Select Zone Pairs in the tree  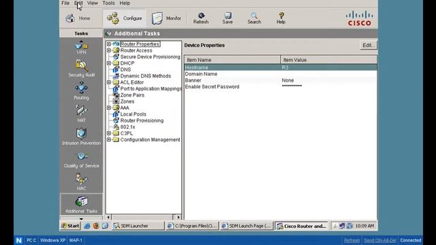coord(132,95)
